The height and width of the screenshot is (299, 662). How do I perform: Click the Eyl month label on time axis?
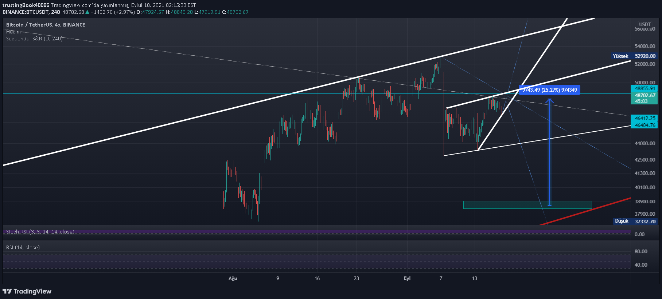[407, 278]
